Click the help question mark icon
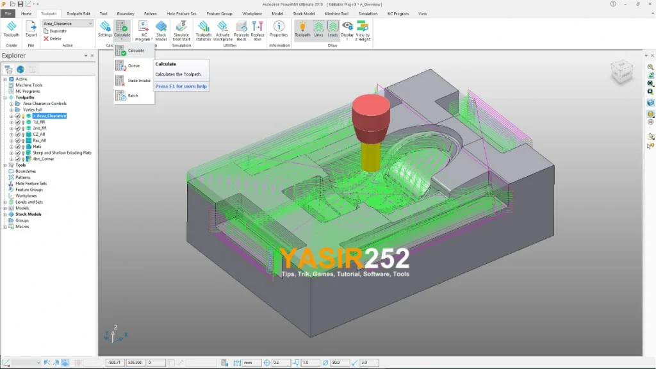 pos(613,4)
